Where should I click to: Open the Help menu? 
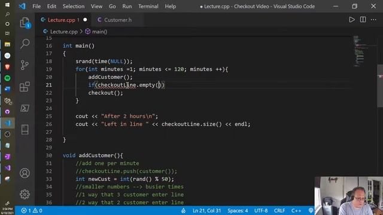point(170,7)
